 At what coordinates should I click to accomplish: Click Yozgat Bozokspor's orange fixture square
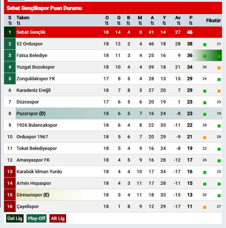[x=219, y=68]
